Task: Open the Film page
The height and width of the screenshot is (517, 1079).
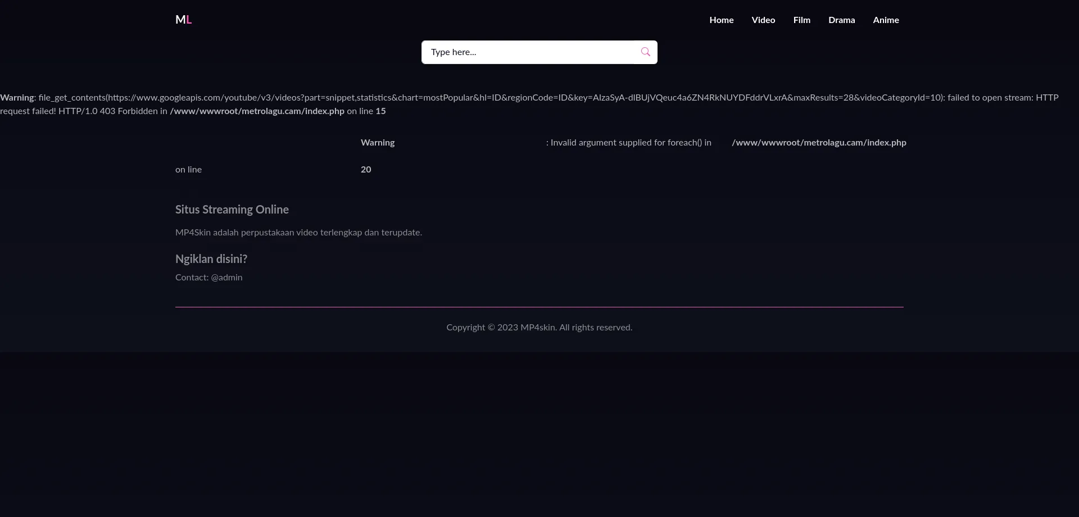Action: pyautogui.click(x=801, y=20)
